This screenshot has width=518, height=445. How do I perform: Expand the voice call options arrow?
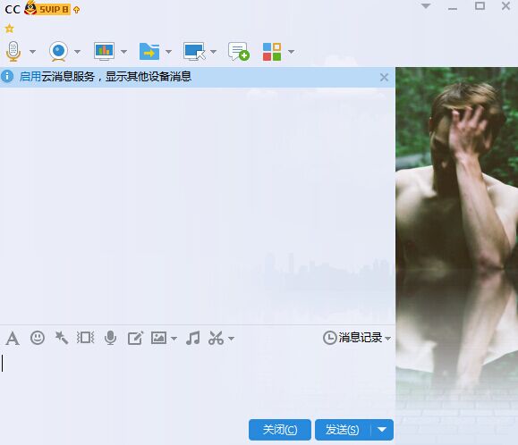coord(32,52)
